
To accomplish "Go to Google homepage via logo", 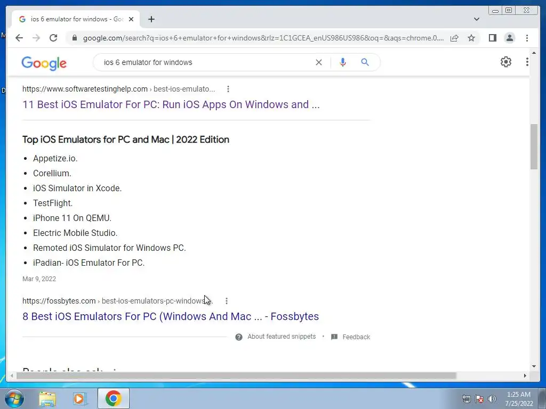I will pos(44,63).
